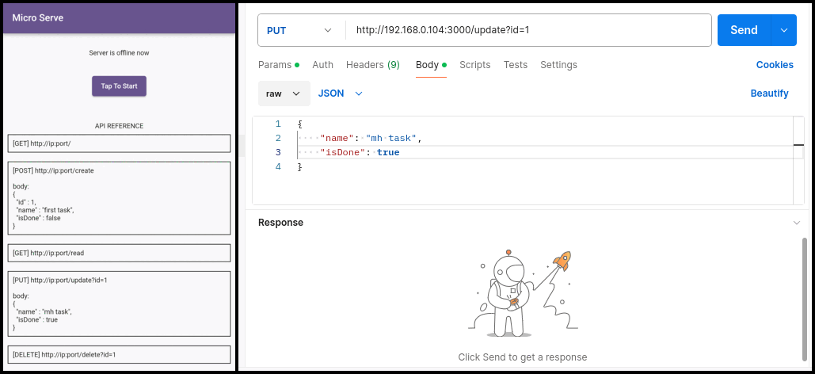
Task: Click the [PUT] http://ip:port/update?id=1 reference box
Action: (119, 303)
